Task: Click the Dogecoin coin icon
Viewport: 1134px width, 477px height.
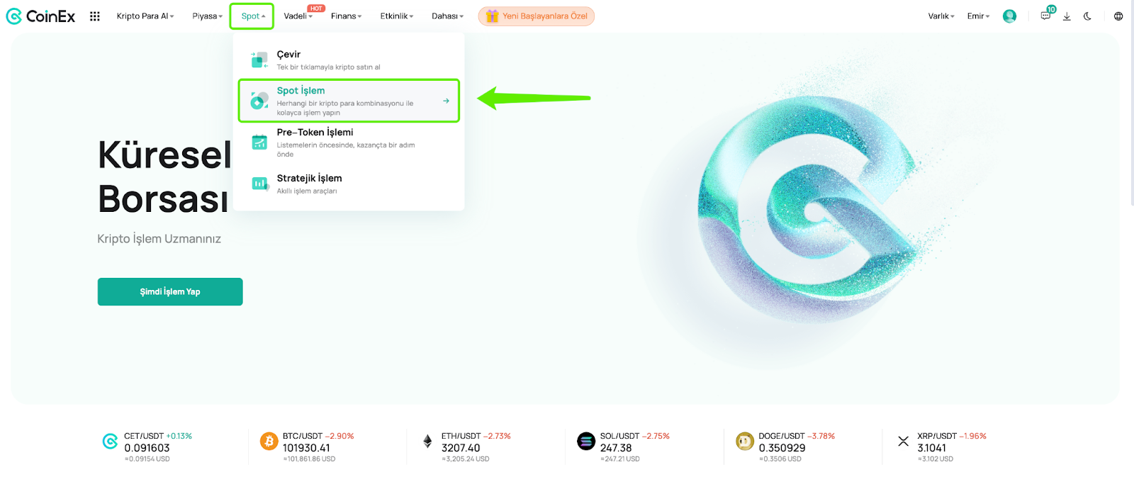Action: (745, 442)
